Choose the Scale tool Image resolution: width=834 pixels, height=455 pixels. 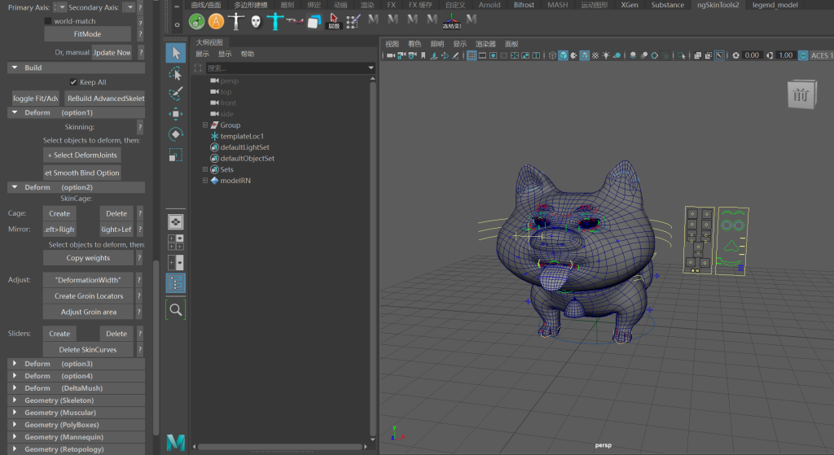(176, 155)
